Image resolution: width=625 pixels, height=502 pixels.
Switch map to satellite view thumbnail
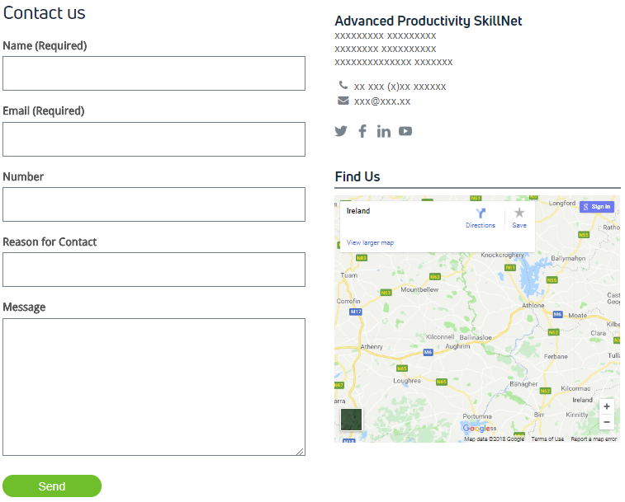coord(351,420)
